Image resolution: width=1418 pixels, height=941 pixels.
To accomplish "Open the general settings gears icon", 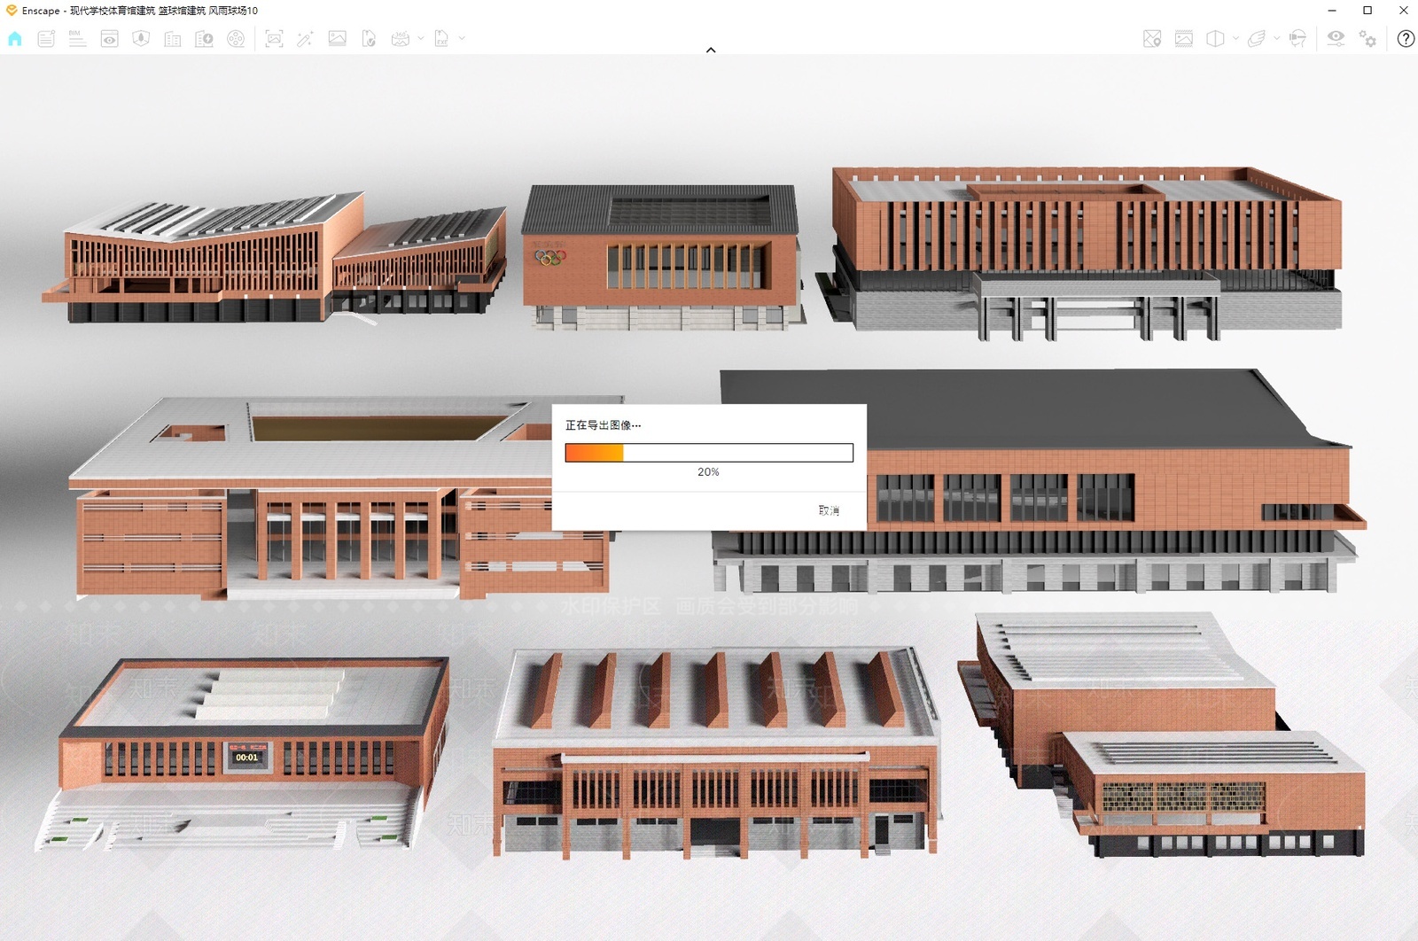I will tap(1368, 39).
